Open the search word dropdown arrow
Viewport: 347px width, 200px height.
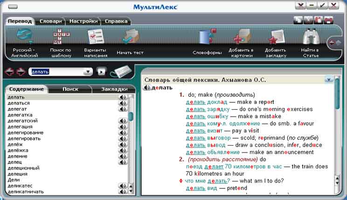[88, 72]
